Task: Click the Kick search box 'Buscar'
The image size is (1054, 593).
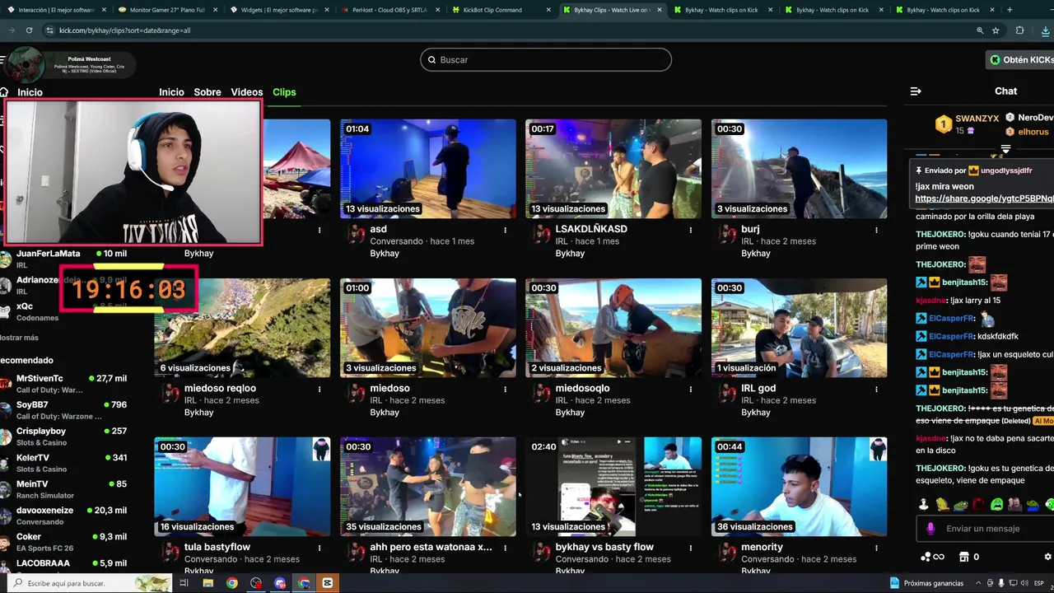Action: pyautogui.click(x=546, y=60)
